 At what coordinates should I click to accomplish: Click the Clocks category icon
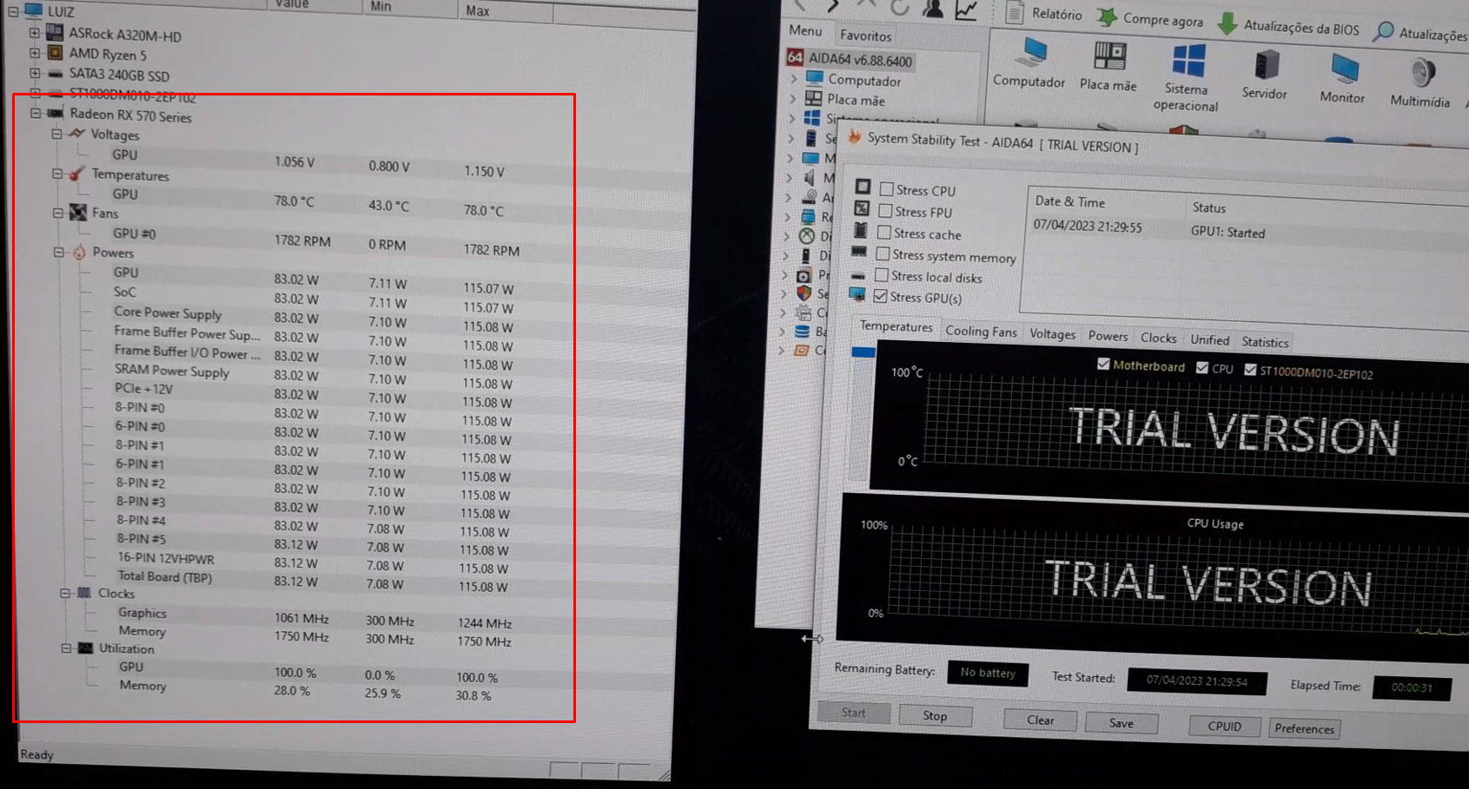point(84,592)
